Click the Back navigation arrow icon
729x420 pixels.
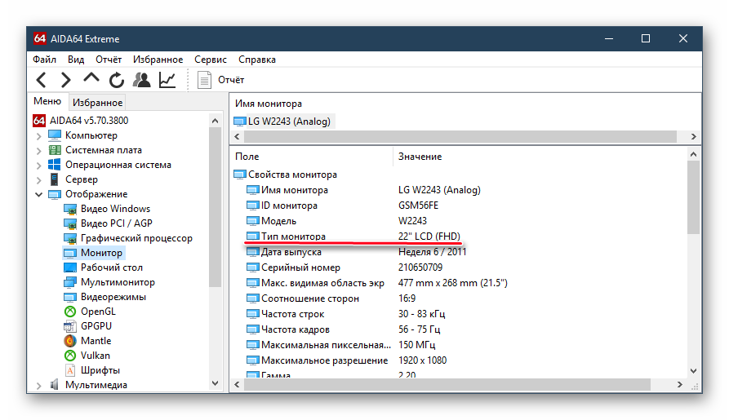pos(42,80)
